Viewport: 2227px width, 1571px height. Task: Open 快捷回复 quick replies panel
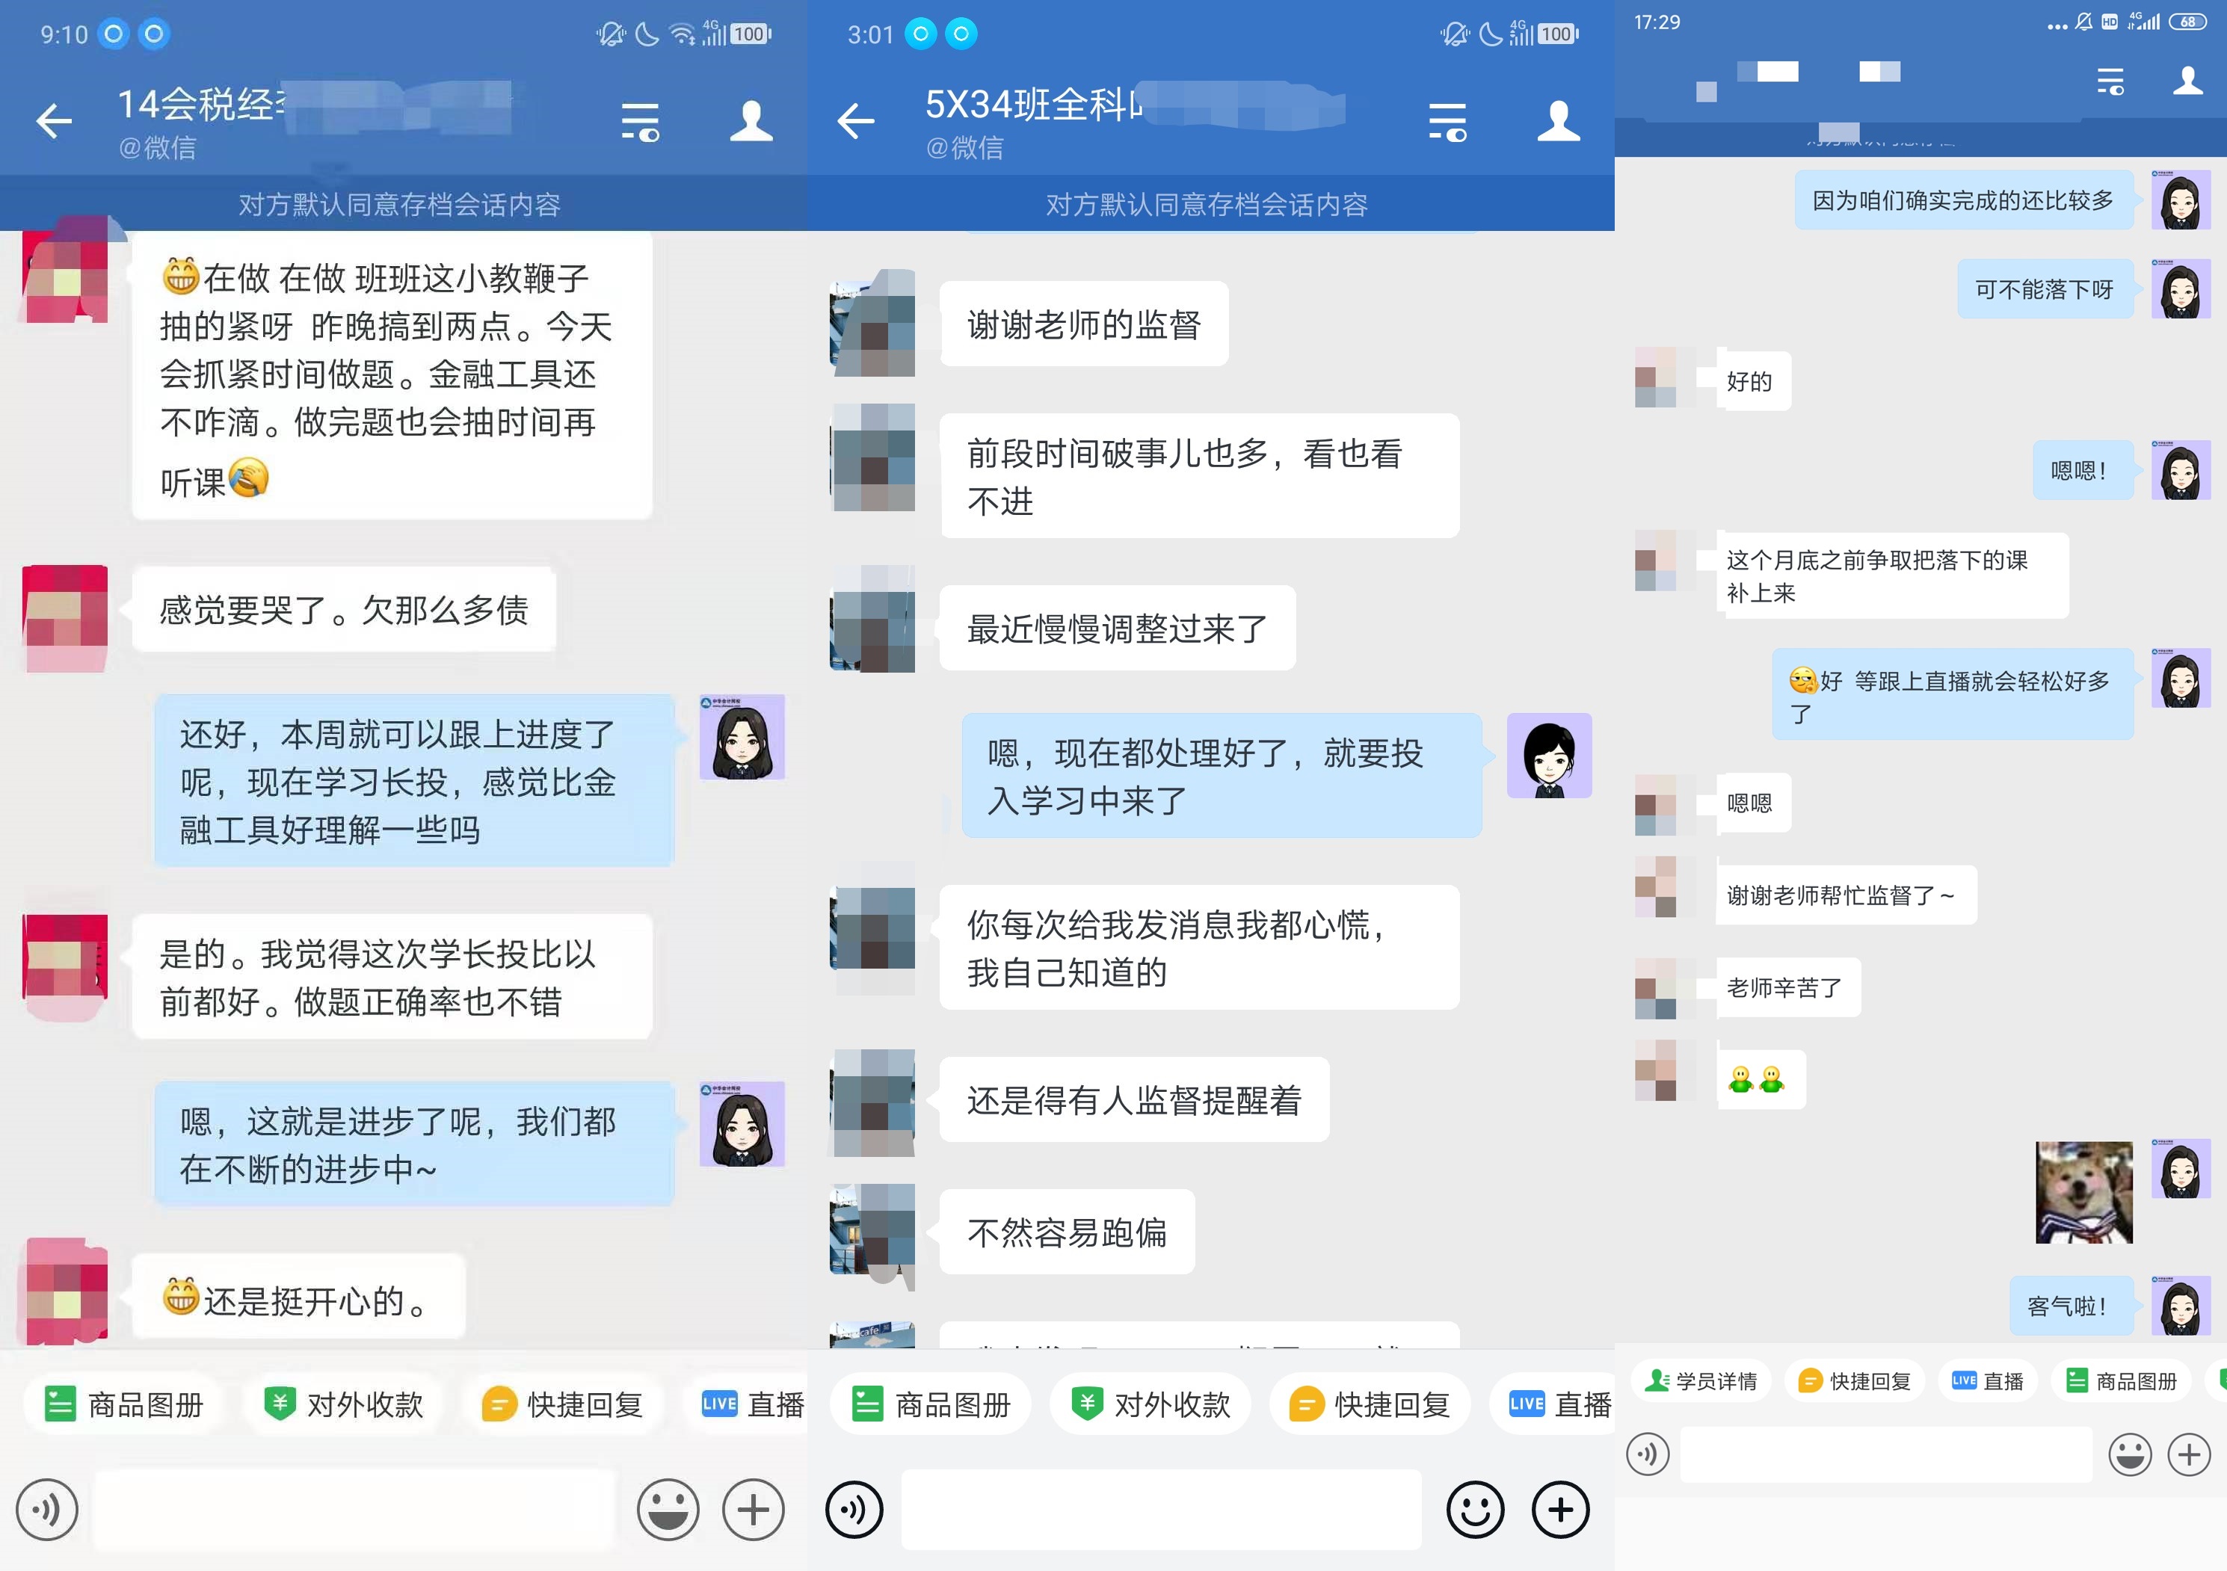[x=563, y=1404]
